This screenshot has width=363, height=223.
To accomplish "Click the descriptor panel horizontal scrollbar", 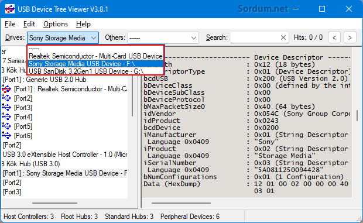I will [x=181, y=203].
